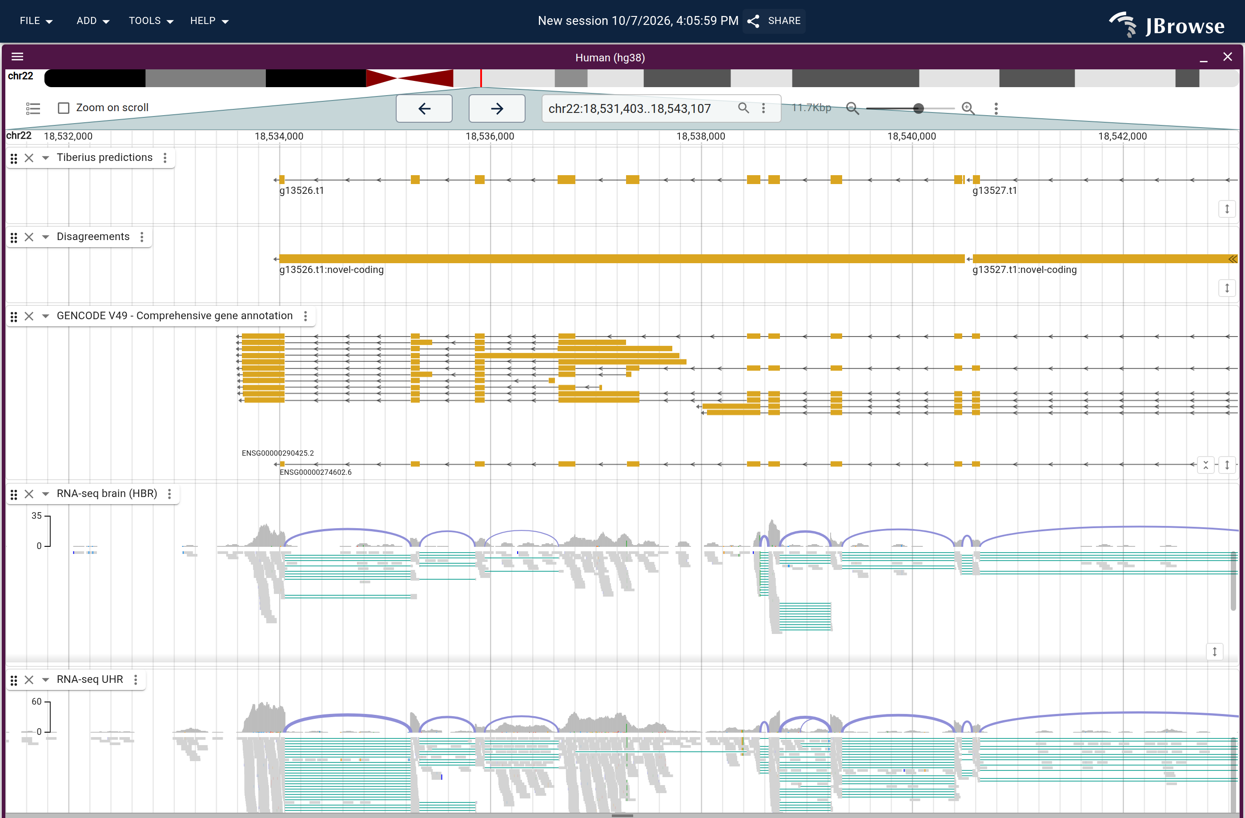Close the Tiberius predictions track
The image size is (1245, 818).
click(x=29, y=158)
